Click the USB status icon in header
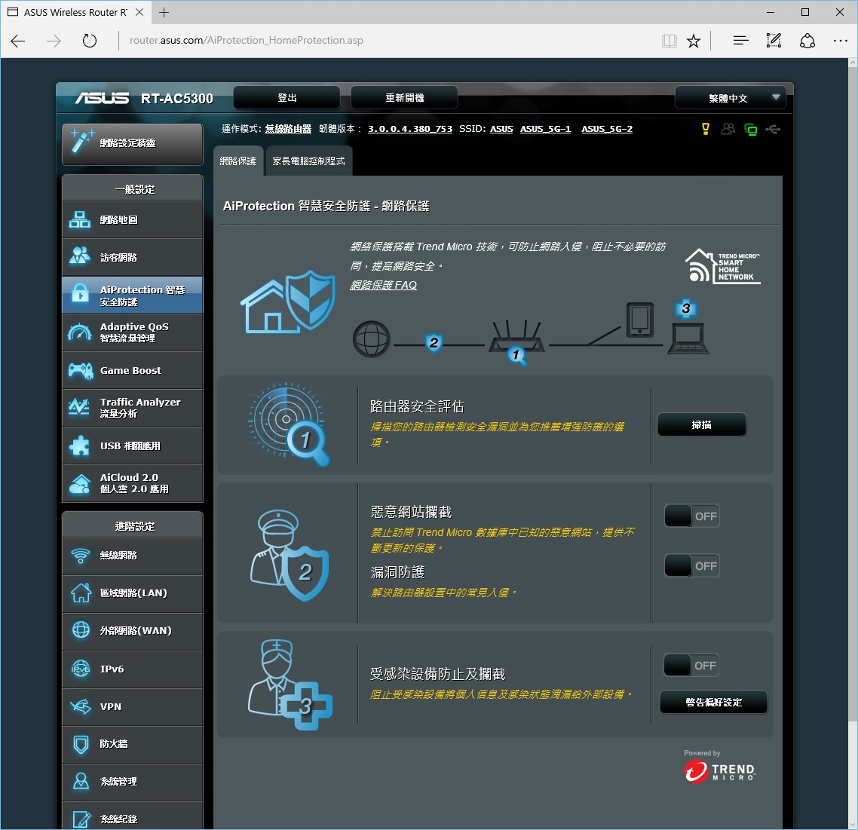Screen dimensions: 858x830 pos(774,129)
